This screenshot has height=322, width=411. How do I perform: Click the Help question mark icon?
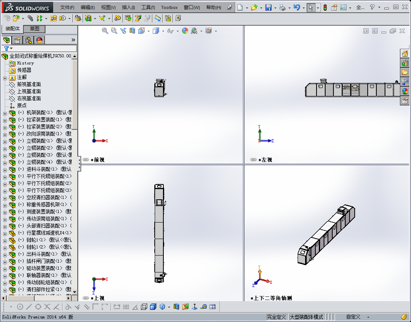372,7
